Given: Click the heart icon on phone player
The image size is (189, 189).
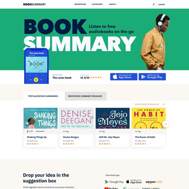Looking at the screenshot, I should click(30, 75).
